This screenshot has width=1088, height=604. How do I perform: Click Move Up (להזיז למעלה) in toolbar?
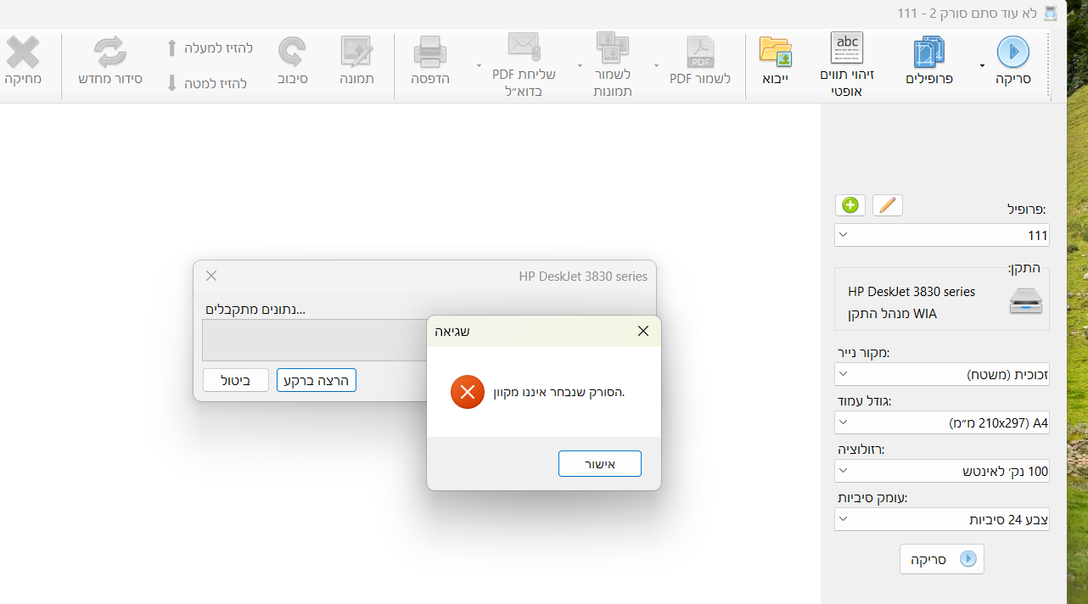[210, 48]
